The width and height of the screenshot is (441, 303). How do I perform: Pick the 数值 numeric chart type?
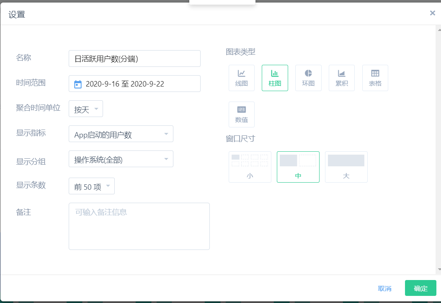click(x=242, y=115)
